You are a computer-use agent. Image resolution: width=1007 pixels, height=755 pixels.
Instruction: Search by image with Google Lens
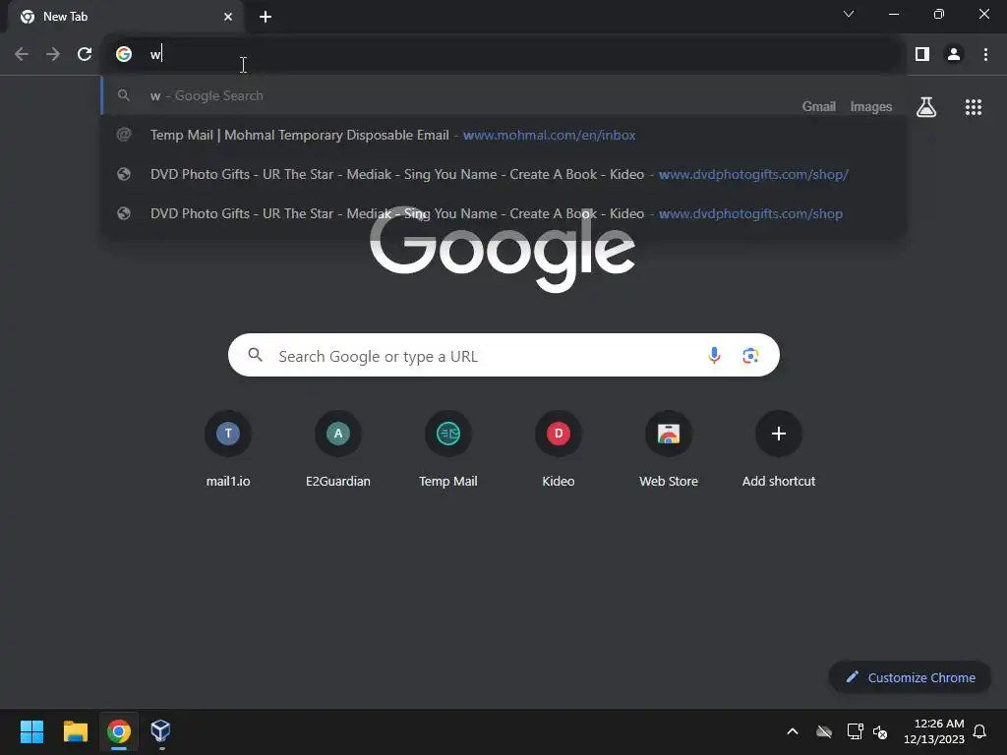point(750,355)
